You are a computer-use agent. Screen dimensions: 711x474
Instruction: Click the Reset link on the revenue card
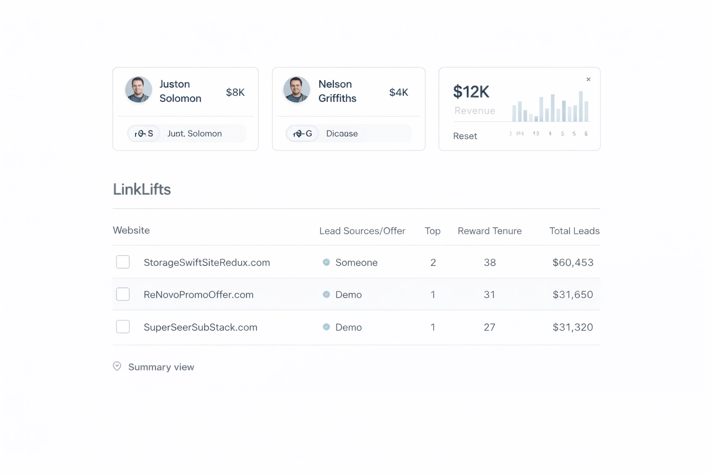coord(465,136)
